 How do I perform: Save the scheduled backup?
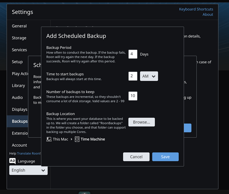pyautogui.click(x=165, y=157)
